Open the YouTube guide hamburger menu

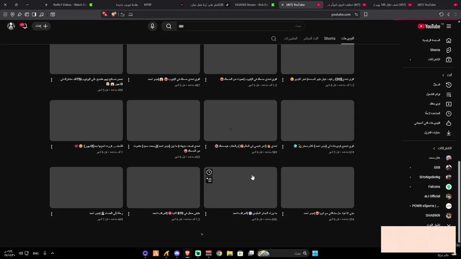(x=449, y=26)
